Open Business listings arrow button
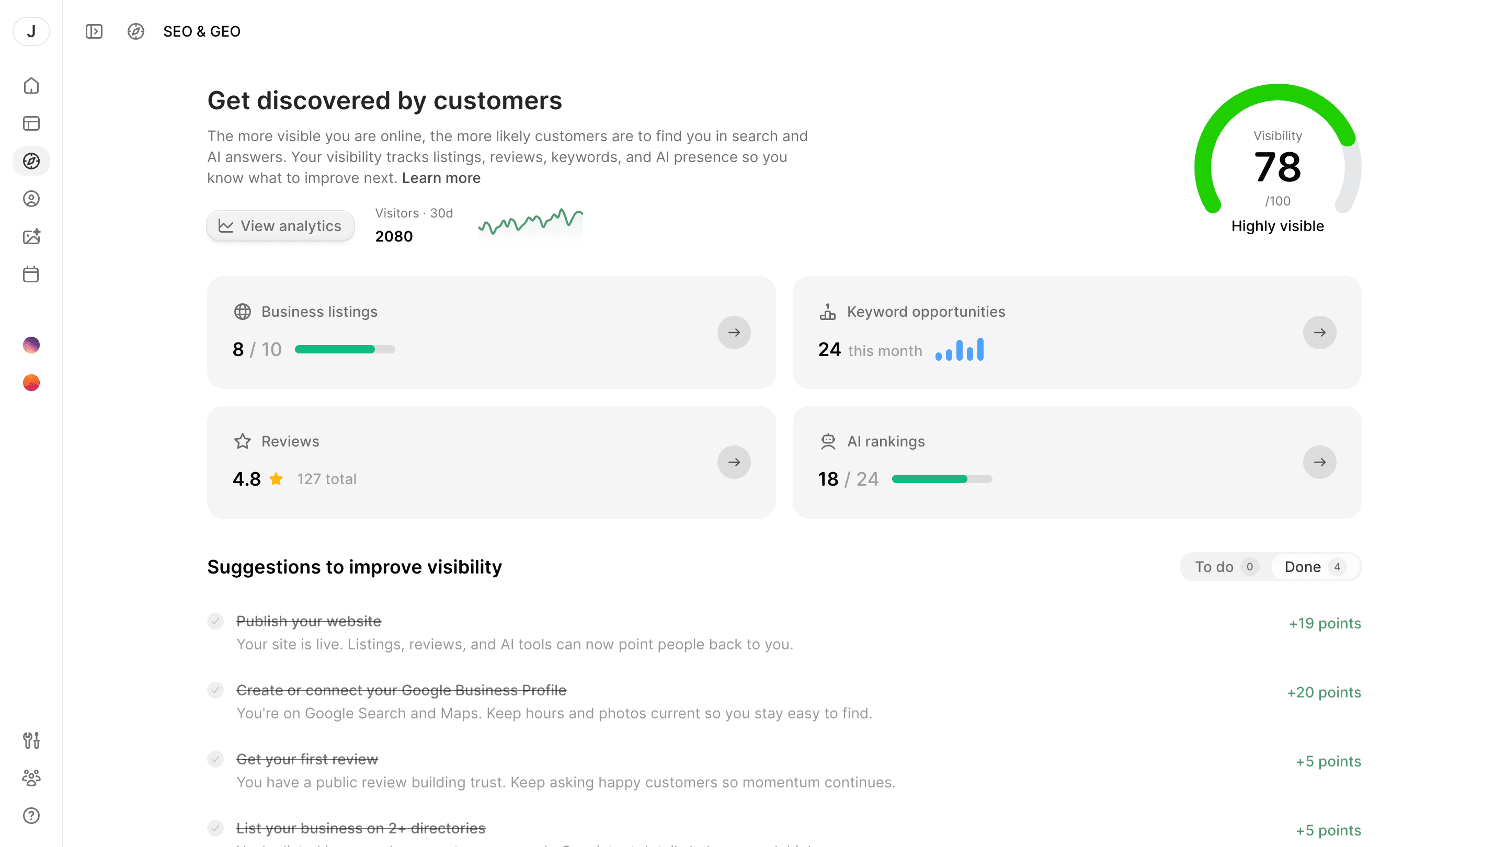Image resolution: width=1506 pixels, height=847 pixels. pyautogui.click(x=734, y=333)
